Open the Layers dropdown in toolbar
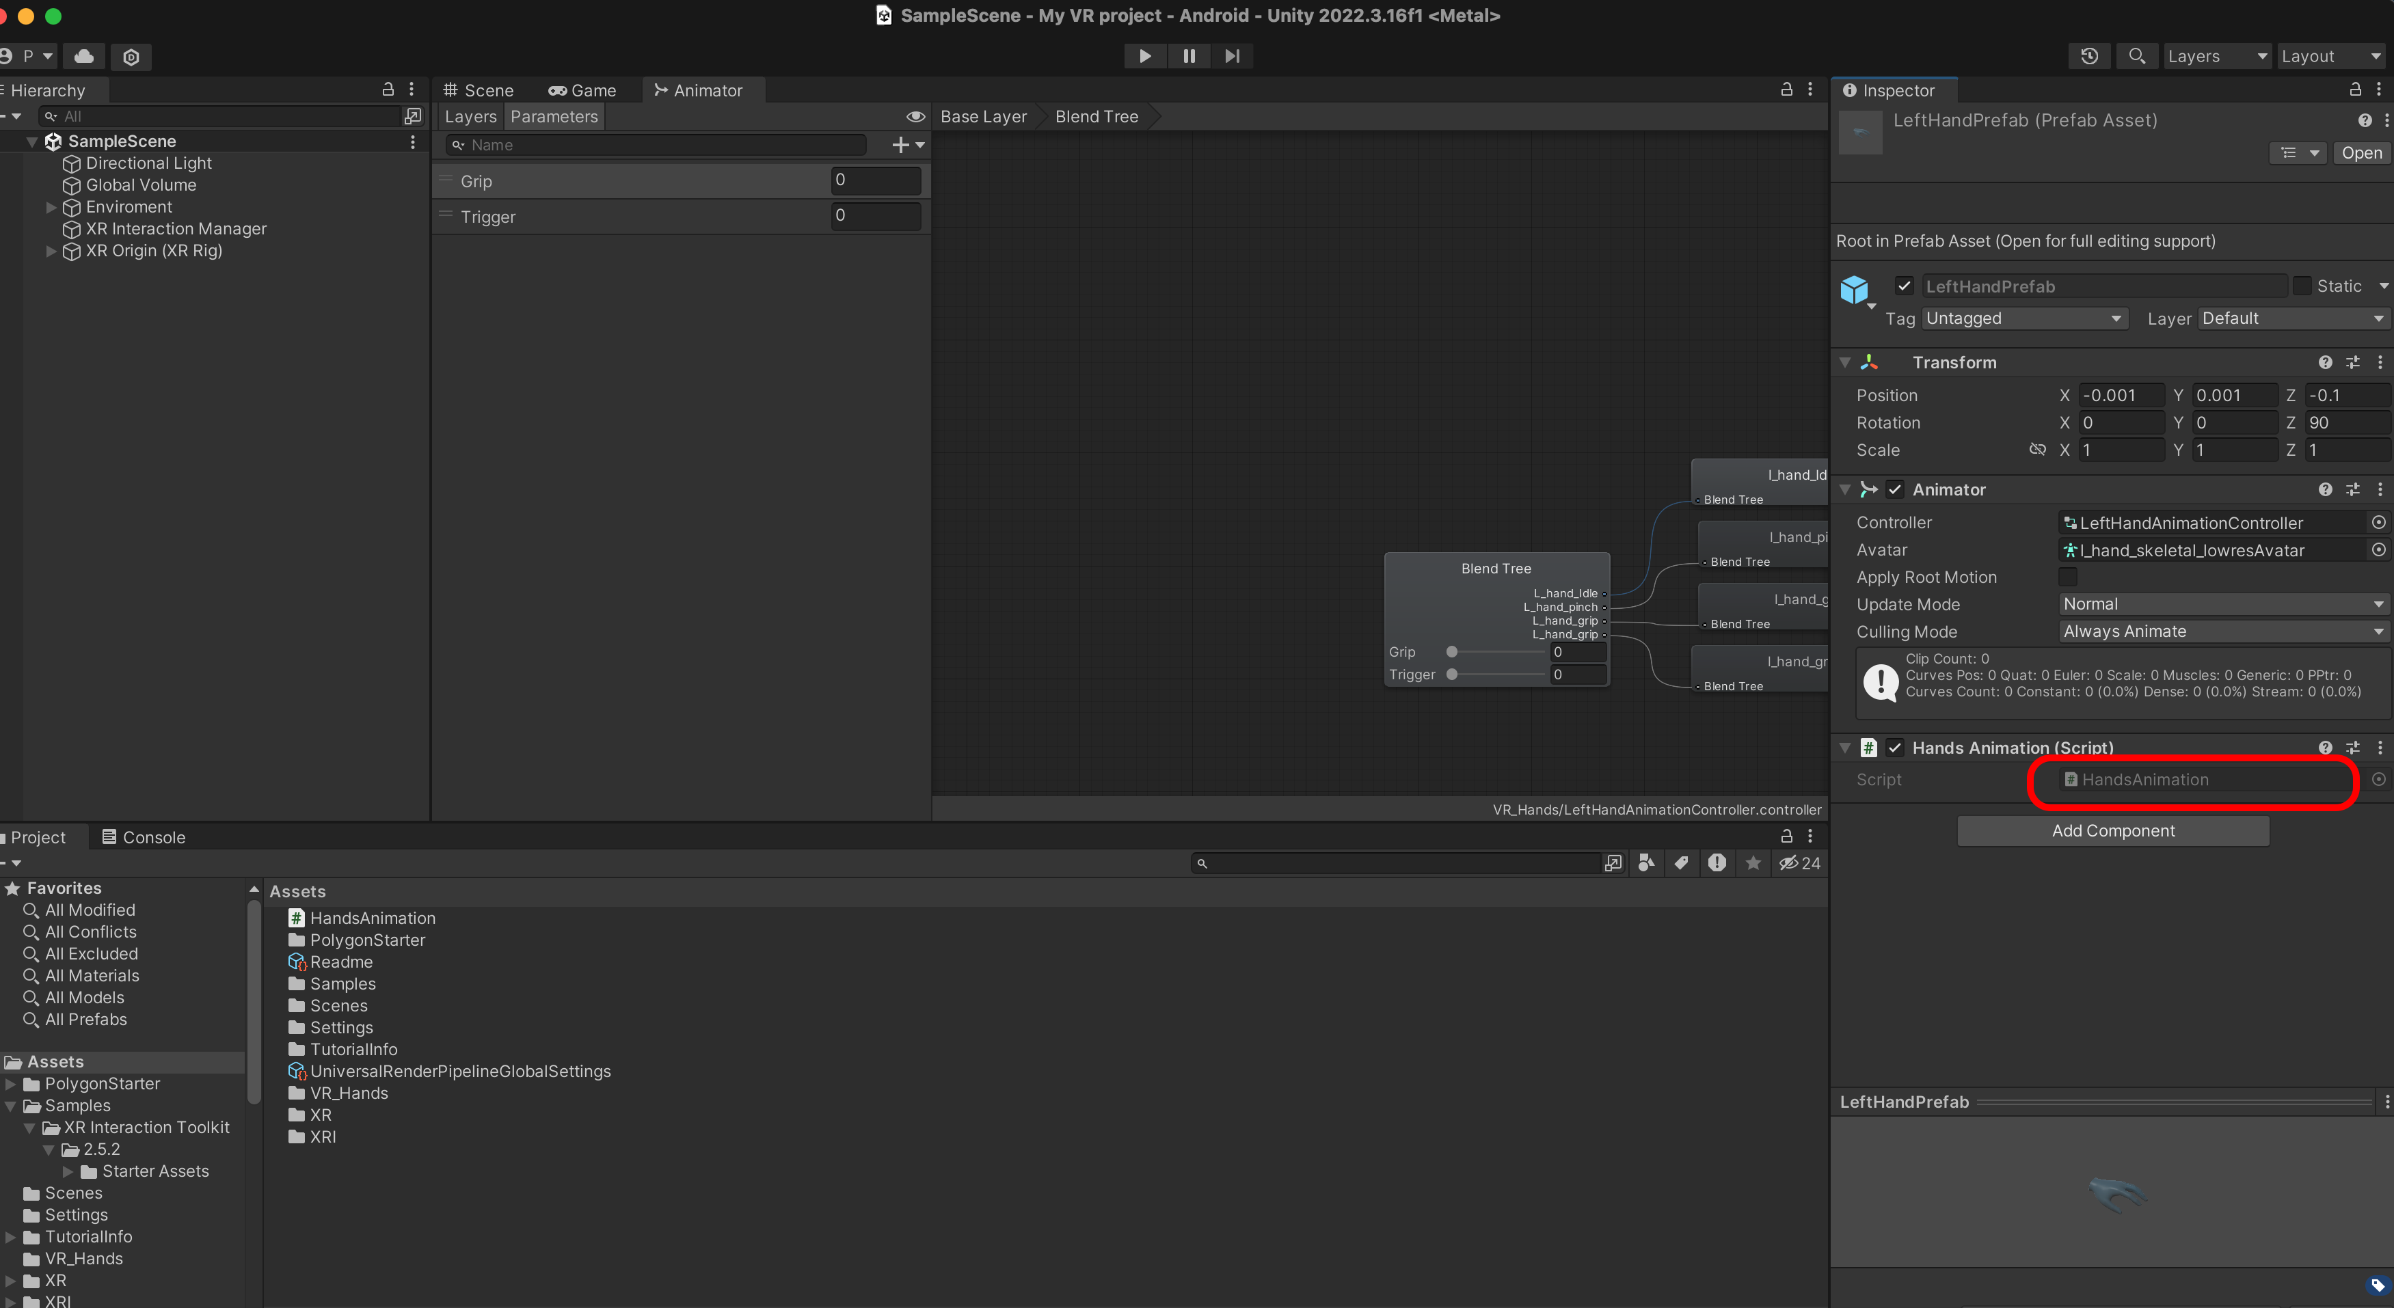2394x1308 pixels. point(2216,56)
